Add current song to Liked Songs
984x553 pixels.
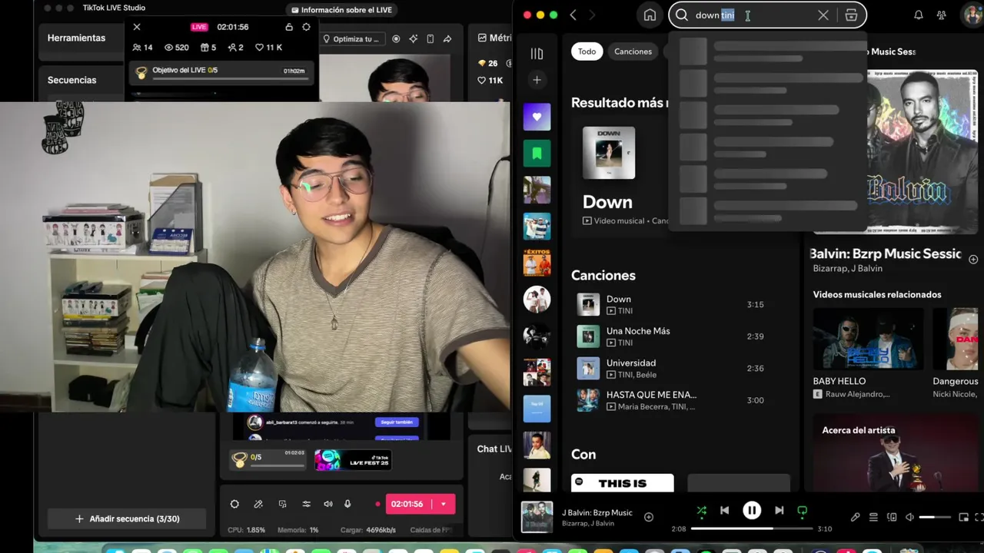[649, 517]
